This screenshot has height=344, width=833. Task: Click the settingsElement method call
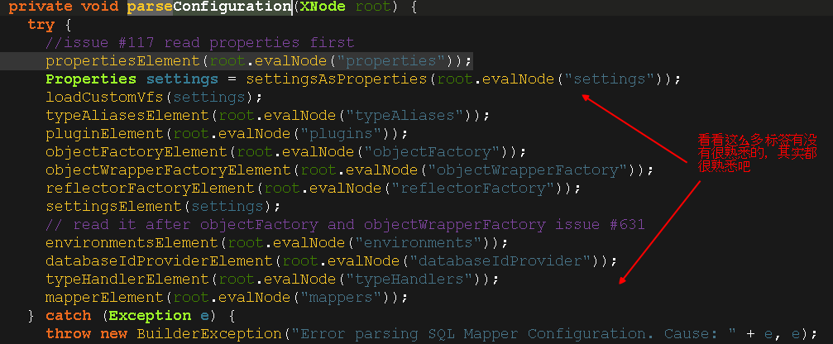pos(114,207)
